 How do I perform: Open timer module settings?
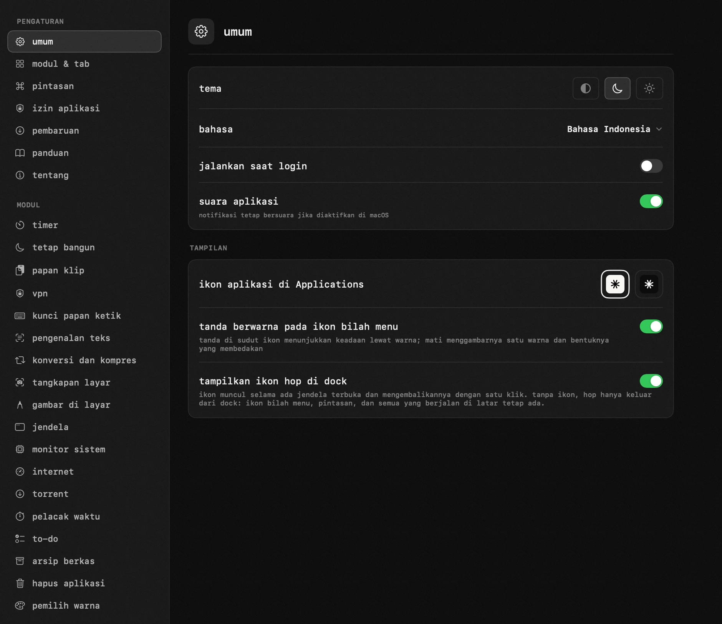[x=84, y=225]
